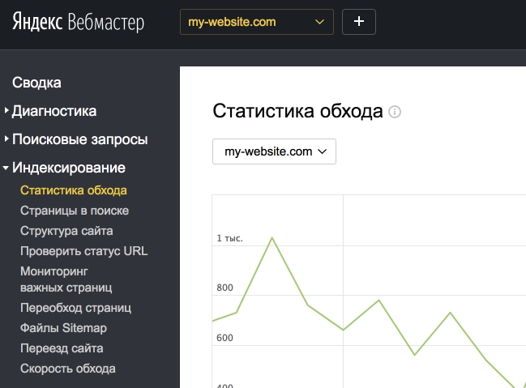Click the plus button to add site
526x388 pixels.
358,22
